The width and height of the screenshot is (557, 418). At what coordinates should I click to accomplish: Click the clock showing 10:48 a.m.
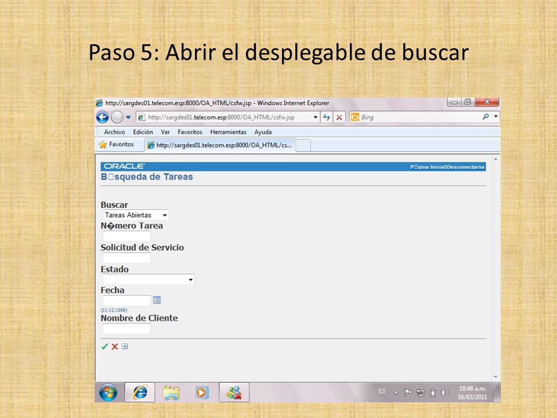coord(472,392)
